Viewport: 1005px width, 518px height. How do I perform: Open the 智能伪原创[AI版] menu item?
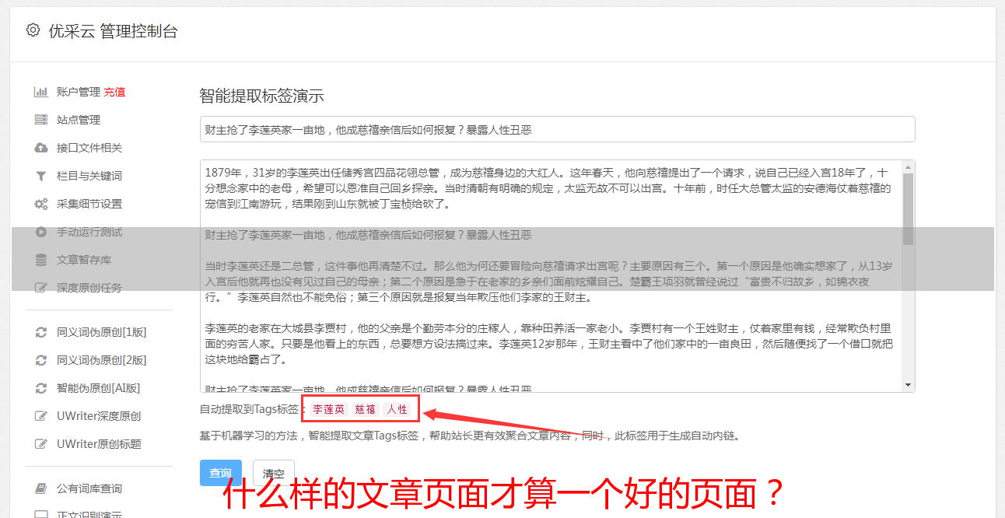[98, 388]
